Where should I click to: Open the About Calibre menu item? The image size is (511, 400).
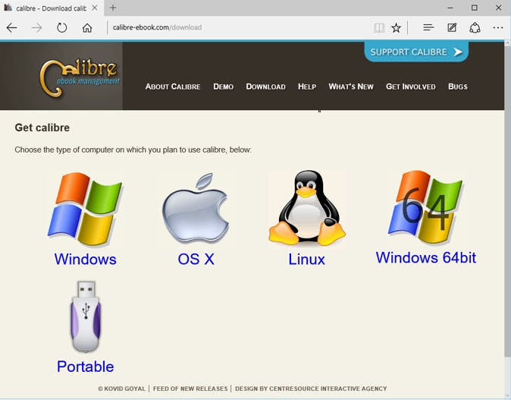[x=173, y=87]
